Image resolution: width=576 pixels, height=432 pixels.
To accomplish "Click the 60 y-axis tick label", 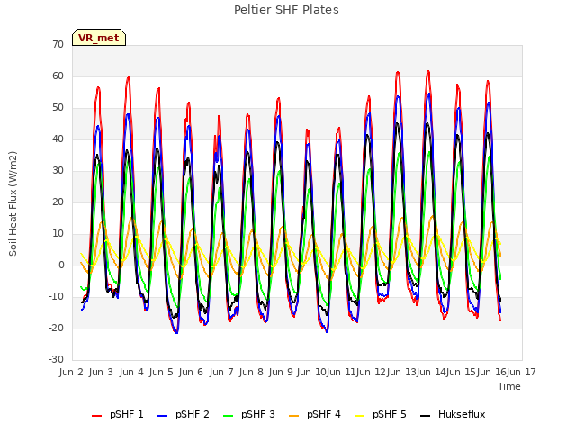I will pyautogui.click(x=58, y=76).
